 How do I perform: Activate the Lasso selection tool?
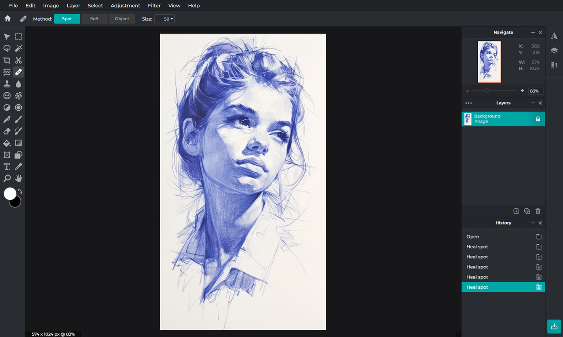point(6,48)
